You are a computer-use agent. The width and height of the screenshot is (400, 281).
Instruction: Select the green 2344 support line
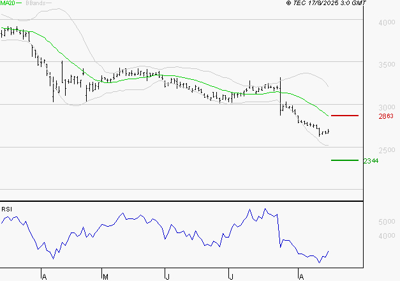pyautogui.click(x=344, y=160)
